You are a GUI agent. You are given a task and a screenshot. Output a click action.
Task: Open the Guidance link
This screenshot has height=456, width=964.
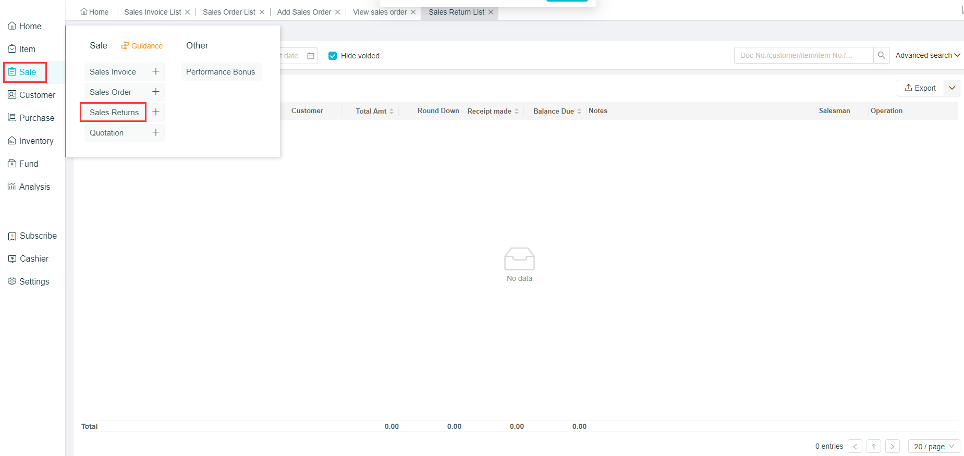[x=142, y=46]
